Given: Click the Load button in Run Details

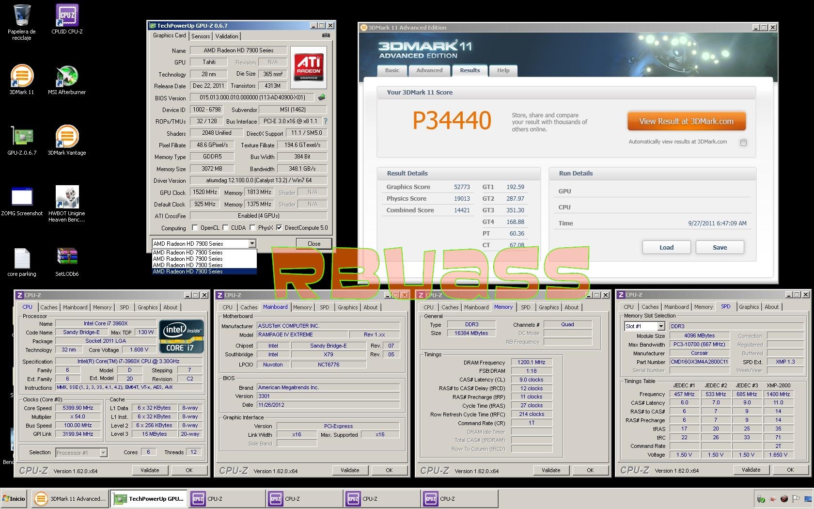Looking at the screenshot, I should tap(666, 247).
